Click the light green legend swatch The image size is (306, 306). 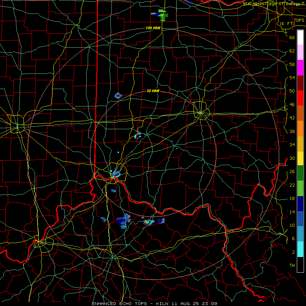point(300,188)
